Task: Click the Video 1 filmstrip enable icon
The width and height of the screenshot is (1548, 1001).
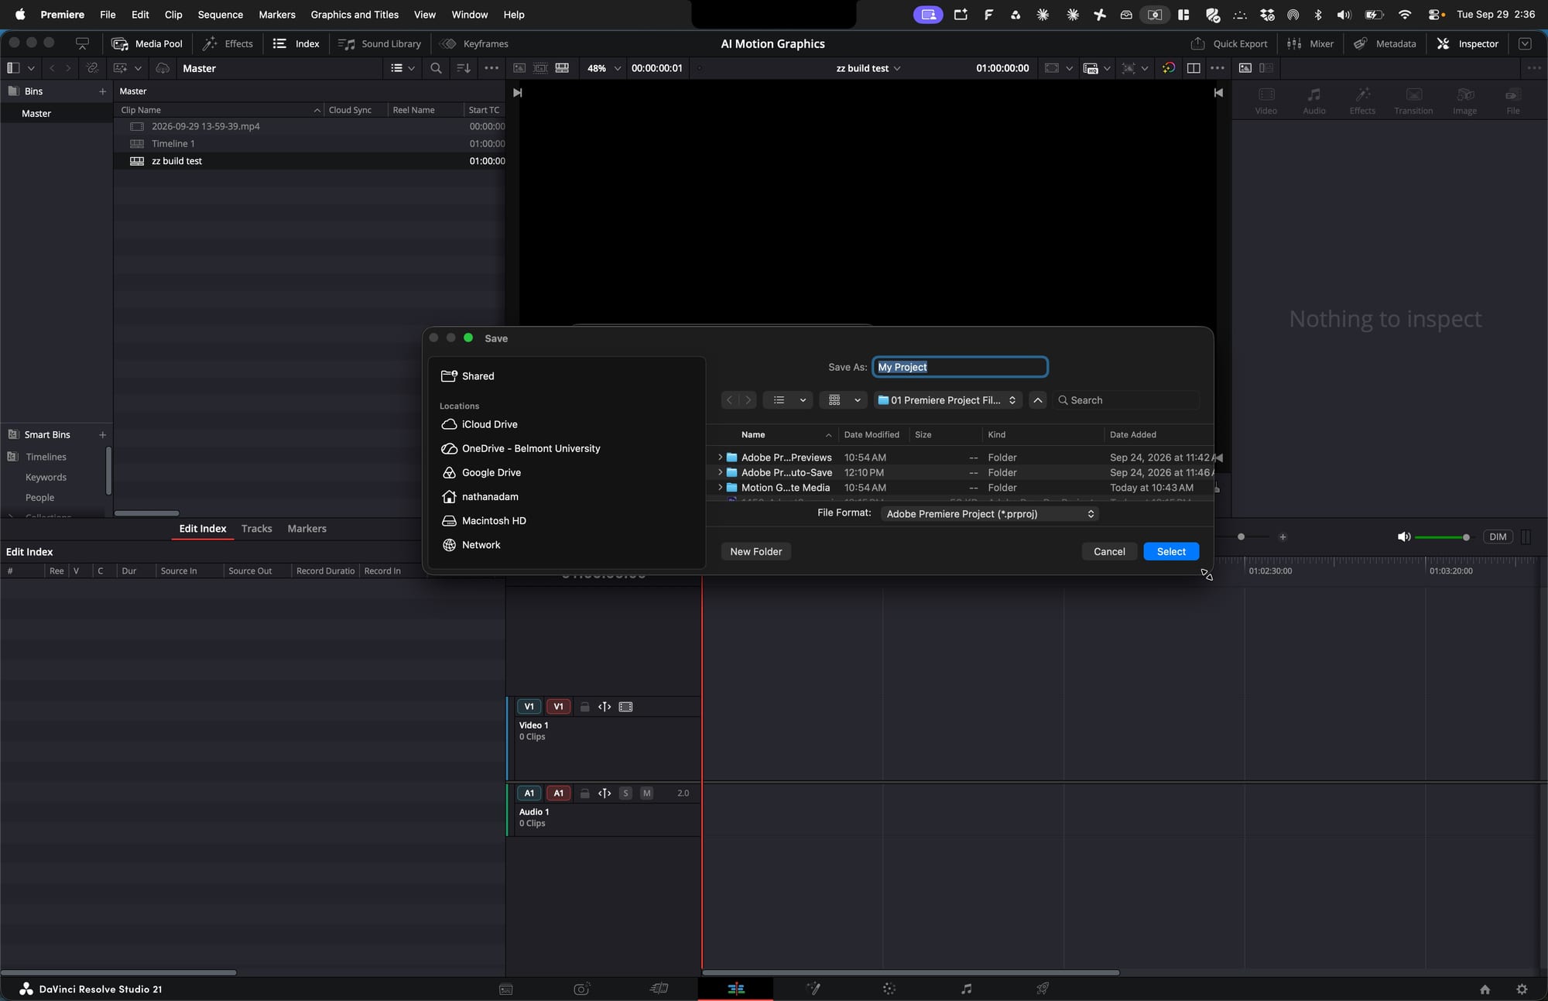Action: pos(625,707)
